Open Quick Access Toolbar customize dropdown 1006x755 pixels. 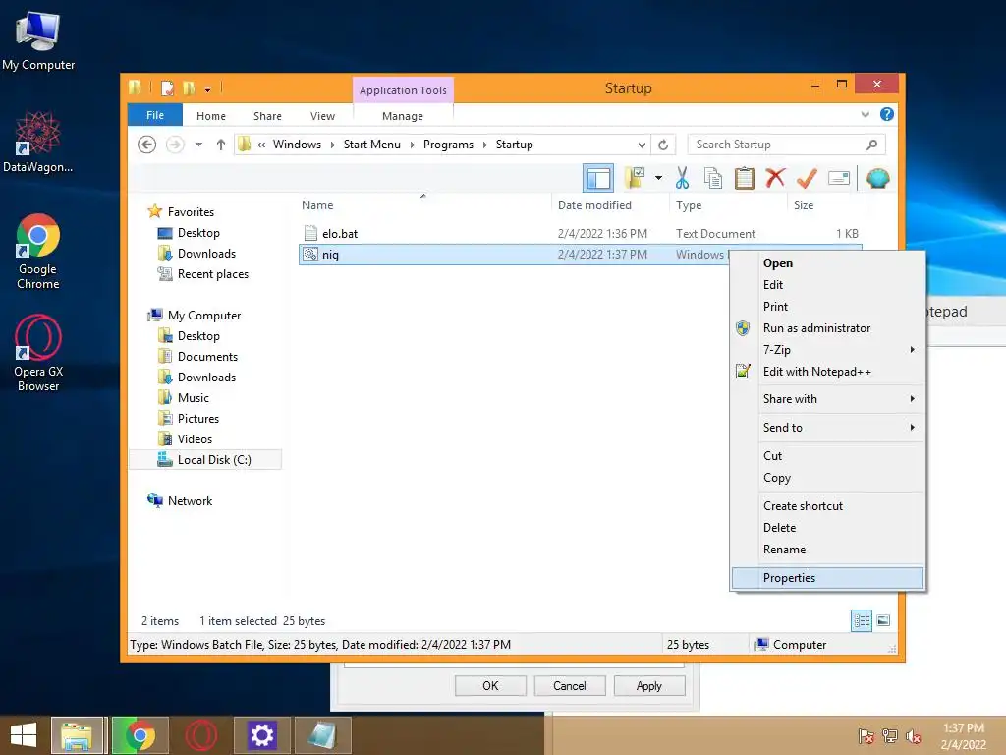click(208, 88)
